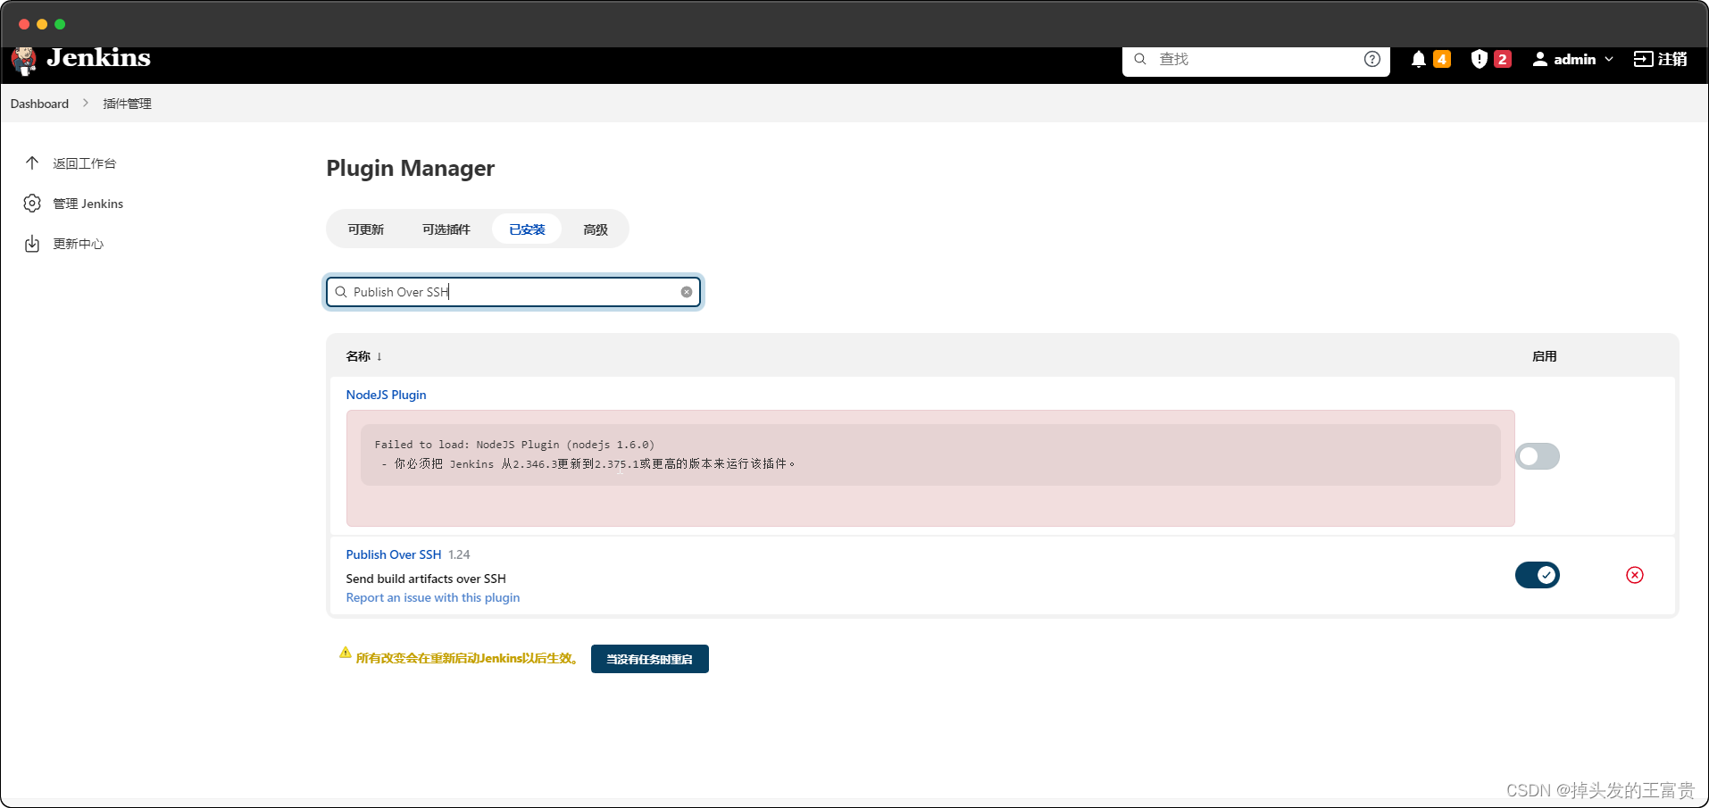Focus the top 查找 search field
1709x808 pixels.
point(1256,59)
